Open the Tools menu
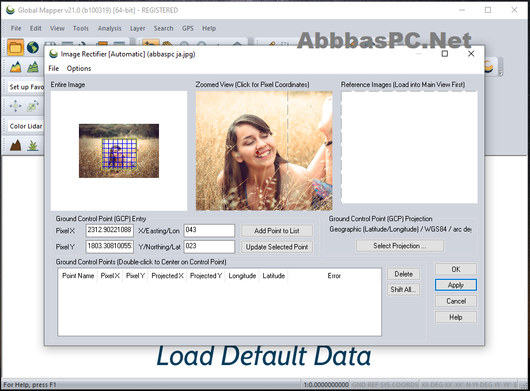The height and width of the screenshot is (391, 530). point(81,28)
